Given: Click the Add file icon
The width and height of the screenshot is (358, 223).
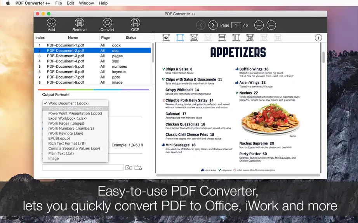Looking at the screenshot, I should tap(51, 23).
